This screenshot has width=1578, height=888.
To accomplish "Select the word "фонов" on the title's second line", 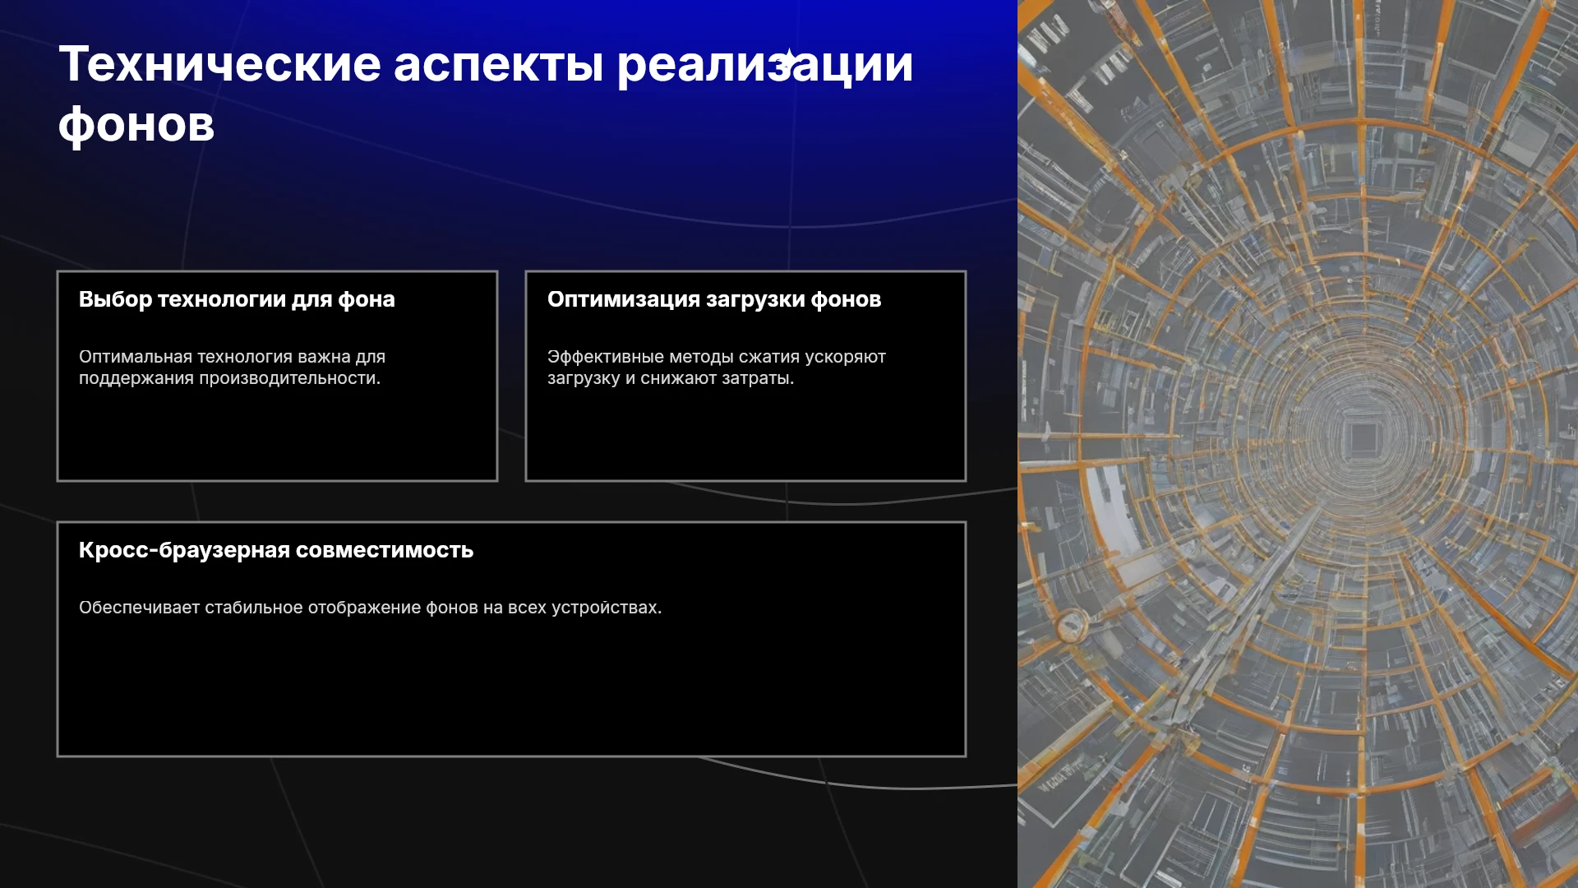I will 136,125.
